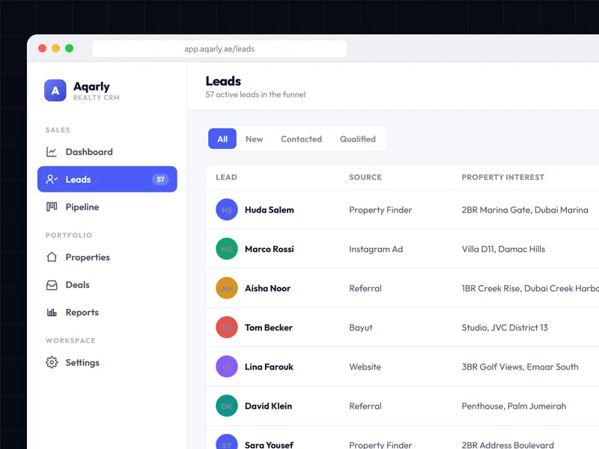Open lead David Klein
This screenshot has height=449, width=599.
pos(268,406)
